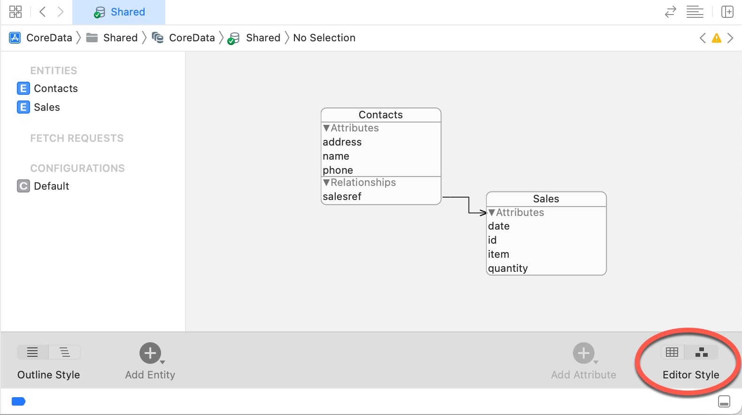
Task: Click the blue tag filter icon
Action: tap(18, 401)
